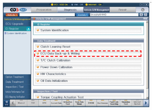The width and height of the screenshot is (152, 110).
Task: Click the search magnifier icon
Action: click(x=143, y=10)
